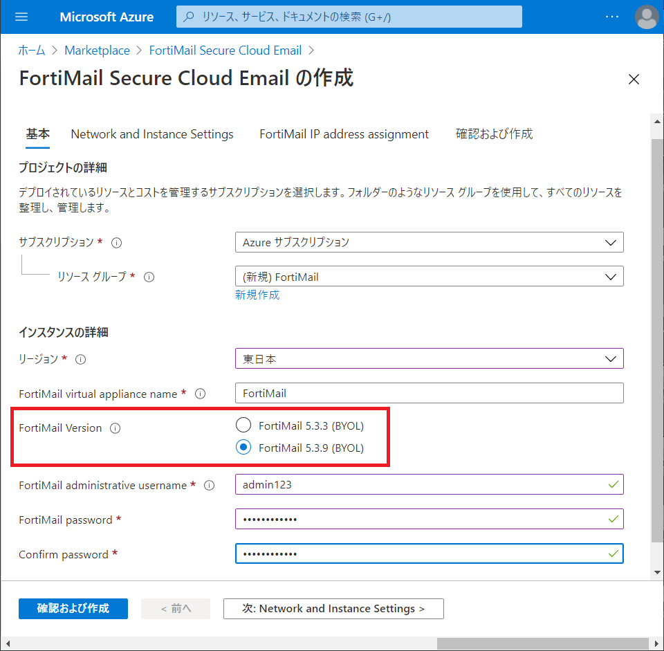Show info for FortiMail Version

[x=116, y=428]
